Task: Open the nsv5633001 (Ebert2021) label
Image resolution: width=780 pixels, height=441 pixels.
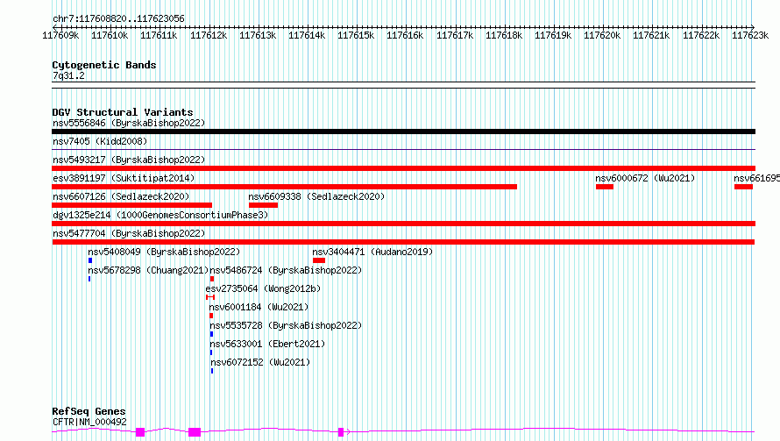Action: 267,344
